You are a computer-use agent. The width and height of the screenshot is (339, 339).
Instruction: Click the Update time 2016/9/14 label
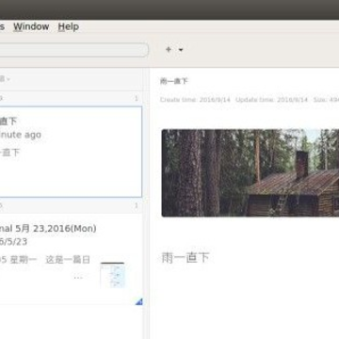(271, 100)
